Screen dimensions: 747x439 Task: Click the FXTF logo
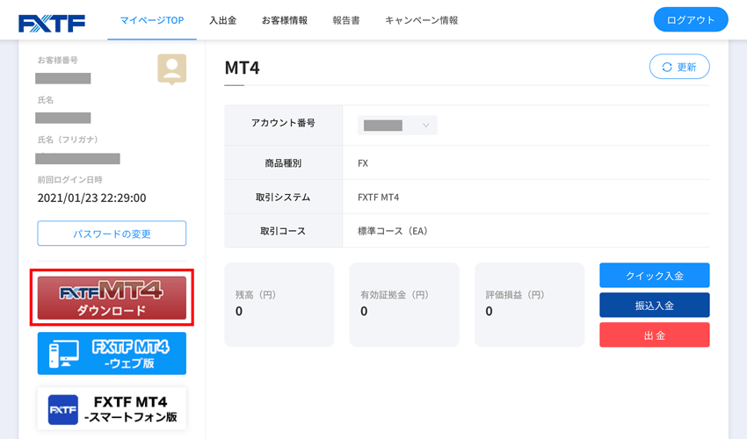coord(52,24)
